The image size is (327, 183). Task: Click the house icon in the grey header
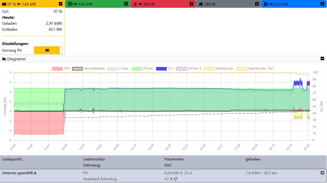click(x=201, y=4)
